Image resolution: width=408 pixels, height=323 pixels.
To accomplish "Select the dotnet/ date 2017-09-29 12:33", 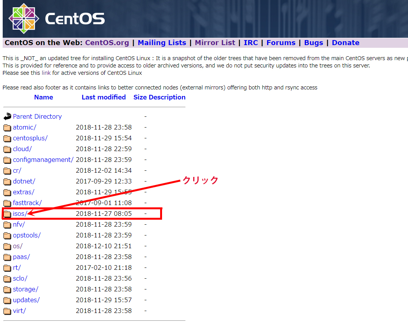I will (x=104, y=181).
